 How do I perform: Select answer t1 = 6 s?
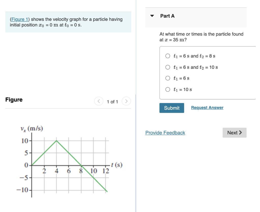click(x=168, y=78)
